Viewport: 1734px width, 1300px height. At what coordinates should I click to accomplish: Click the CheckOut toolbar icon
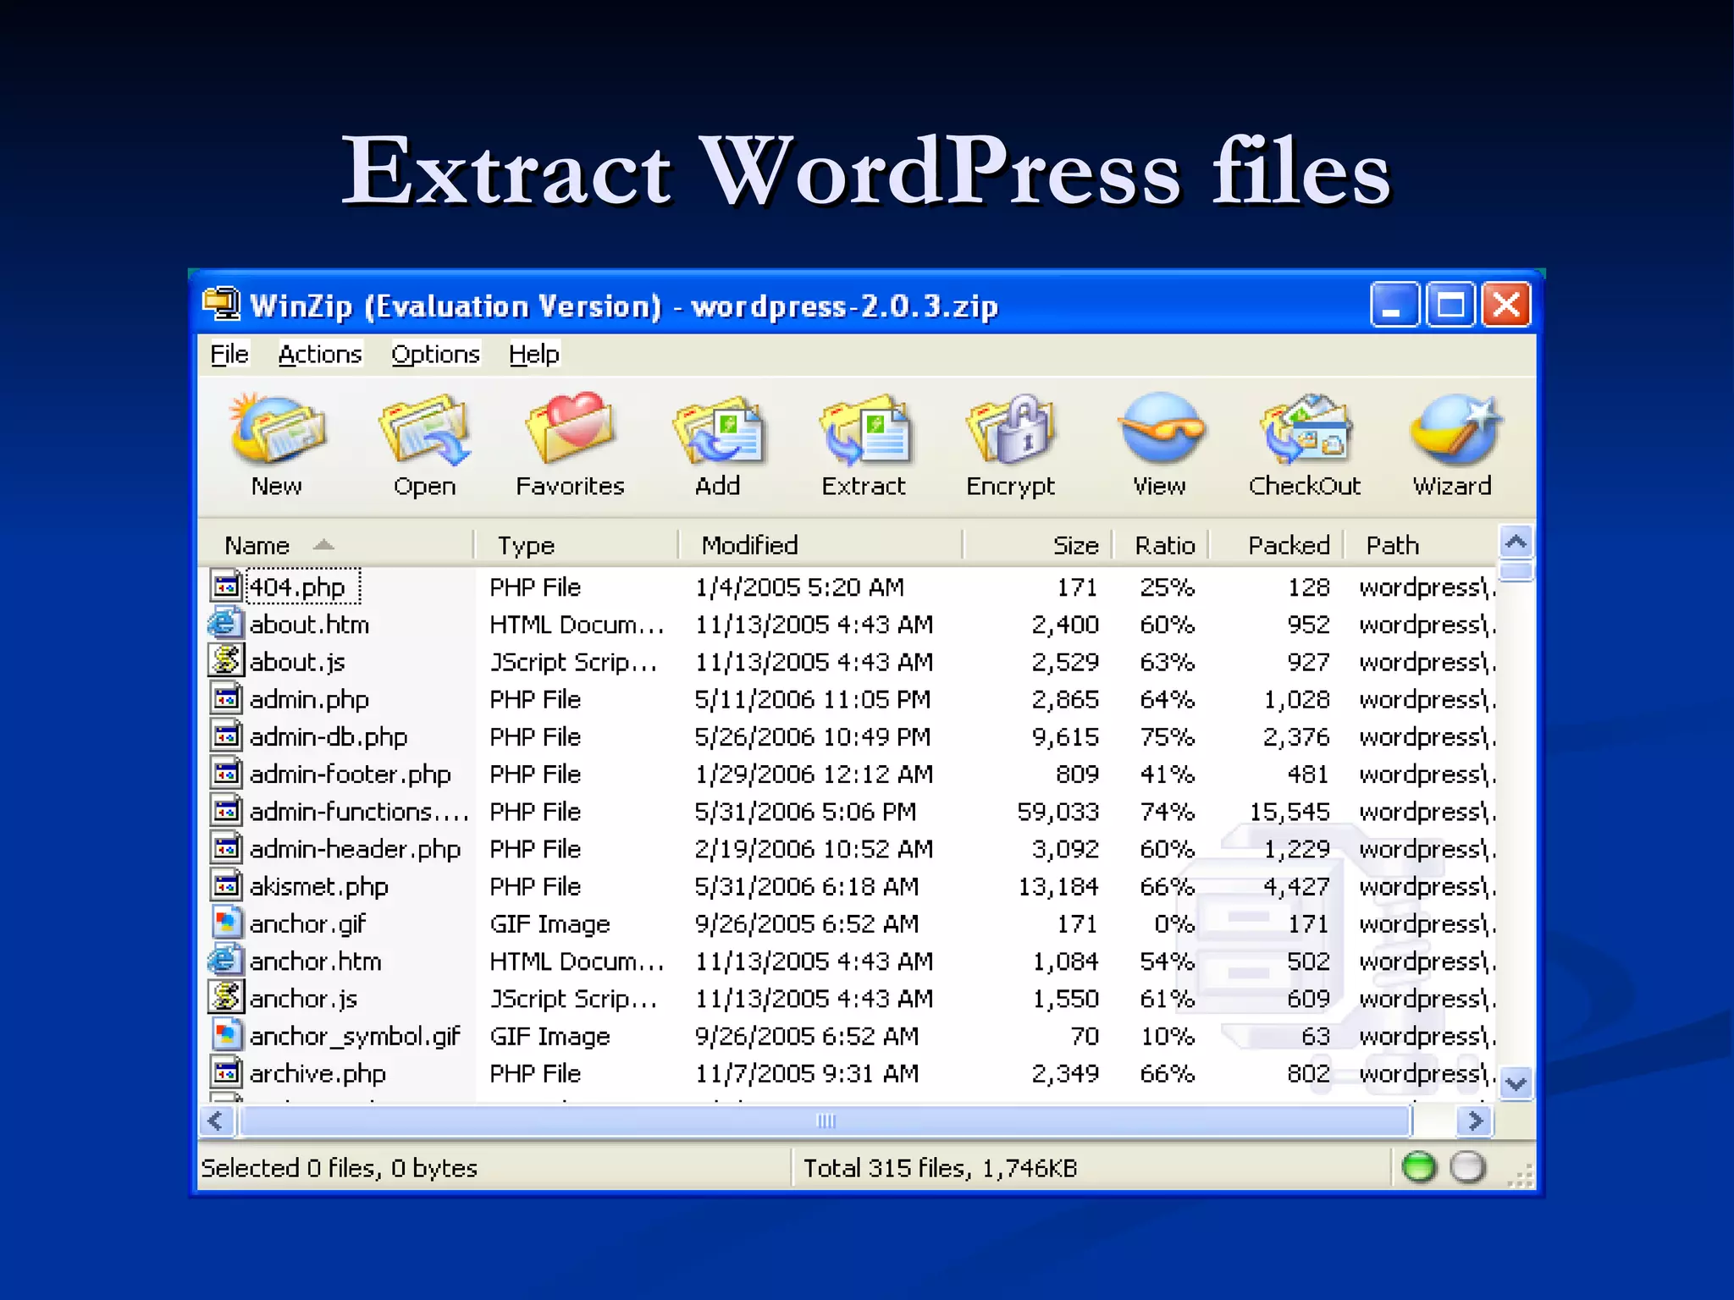click(x=1305, y=428)
